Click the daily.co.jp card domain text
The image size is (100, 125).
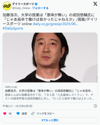[x=11, y=87]
